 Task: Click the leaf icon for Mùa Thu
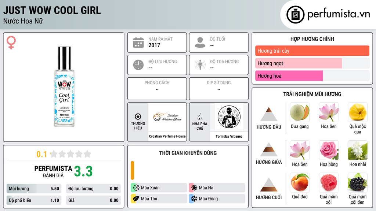tap(136, 199)
